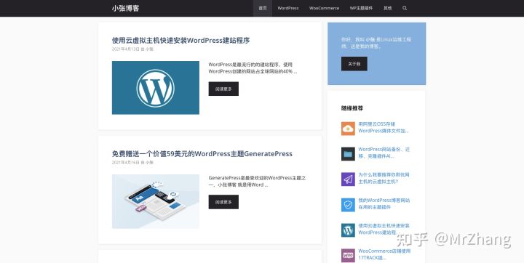Click the purple Woo sidebar icon
Screen dimensions: 524x263
pos(348,255)
